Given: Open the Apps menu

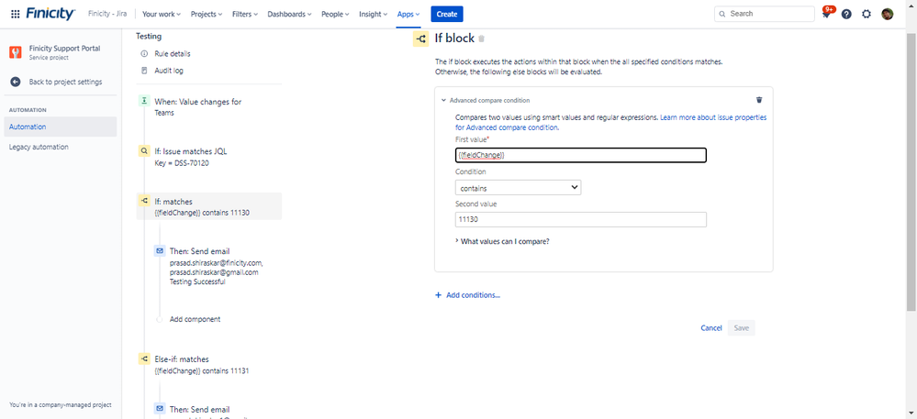Looking at the screenshot, I should (x=408, y=14).
